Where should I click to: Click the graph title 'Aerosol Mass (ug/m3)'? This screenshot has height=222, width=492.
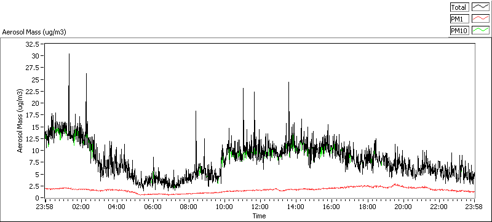(34, 32)
